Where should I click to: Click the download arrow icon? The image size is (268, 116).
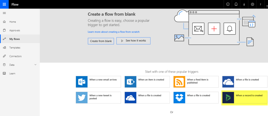244,4
